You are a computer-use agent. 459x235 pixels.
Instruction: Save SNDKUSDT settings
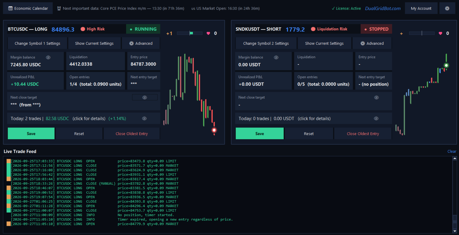pyautogui.click(x=260, y=134)
